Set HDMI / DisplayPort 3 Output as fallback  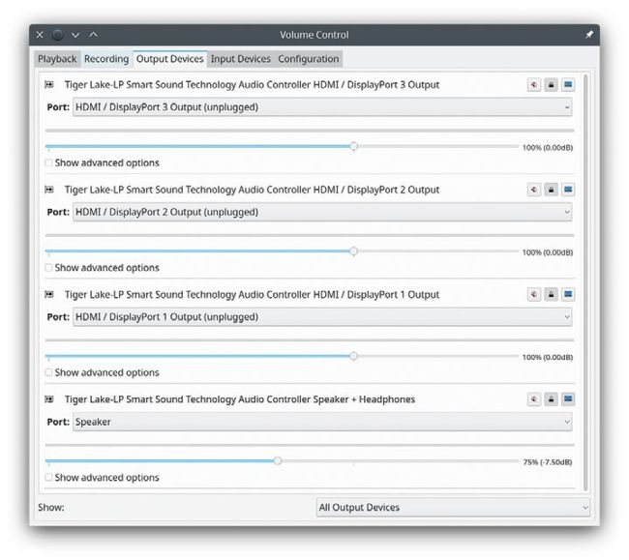[568, 85]
